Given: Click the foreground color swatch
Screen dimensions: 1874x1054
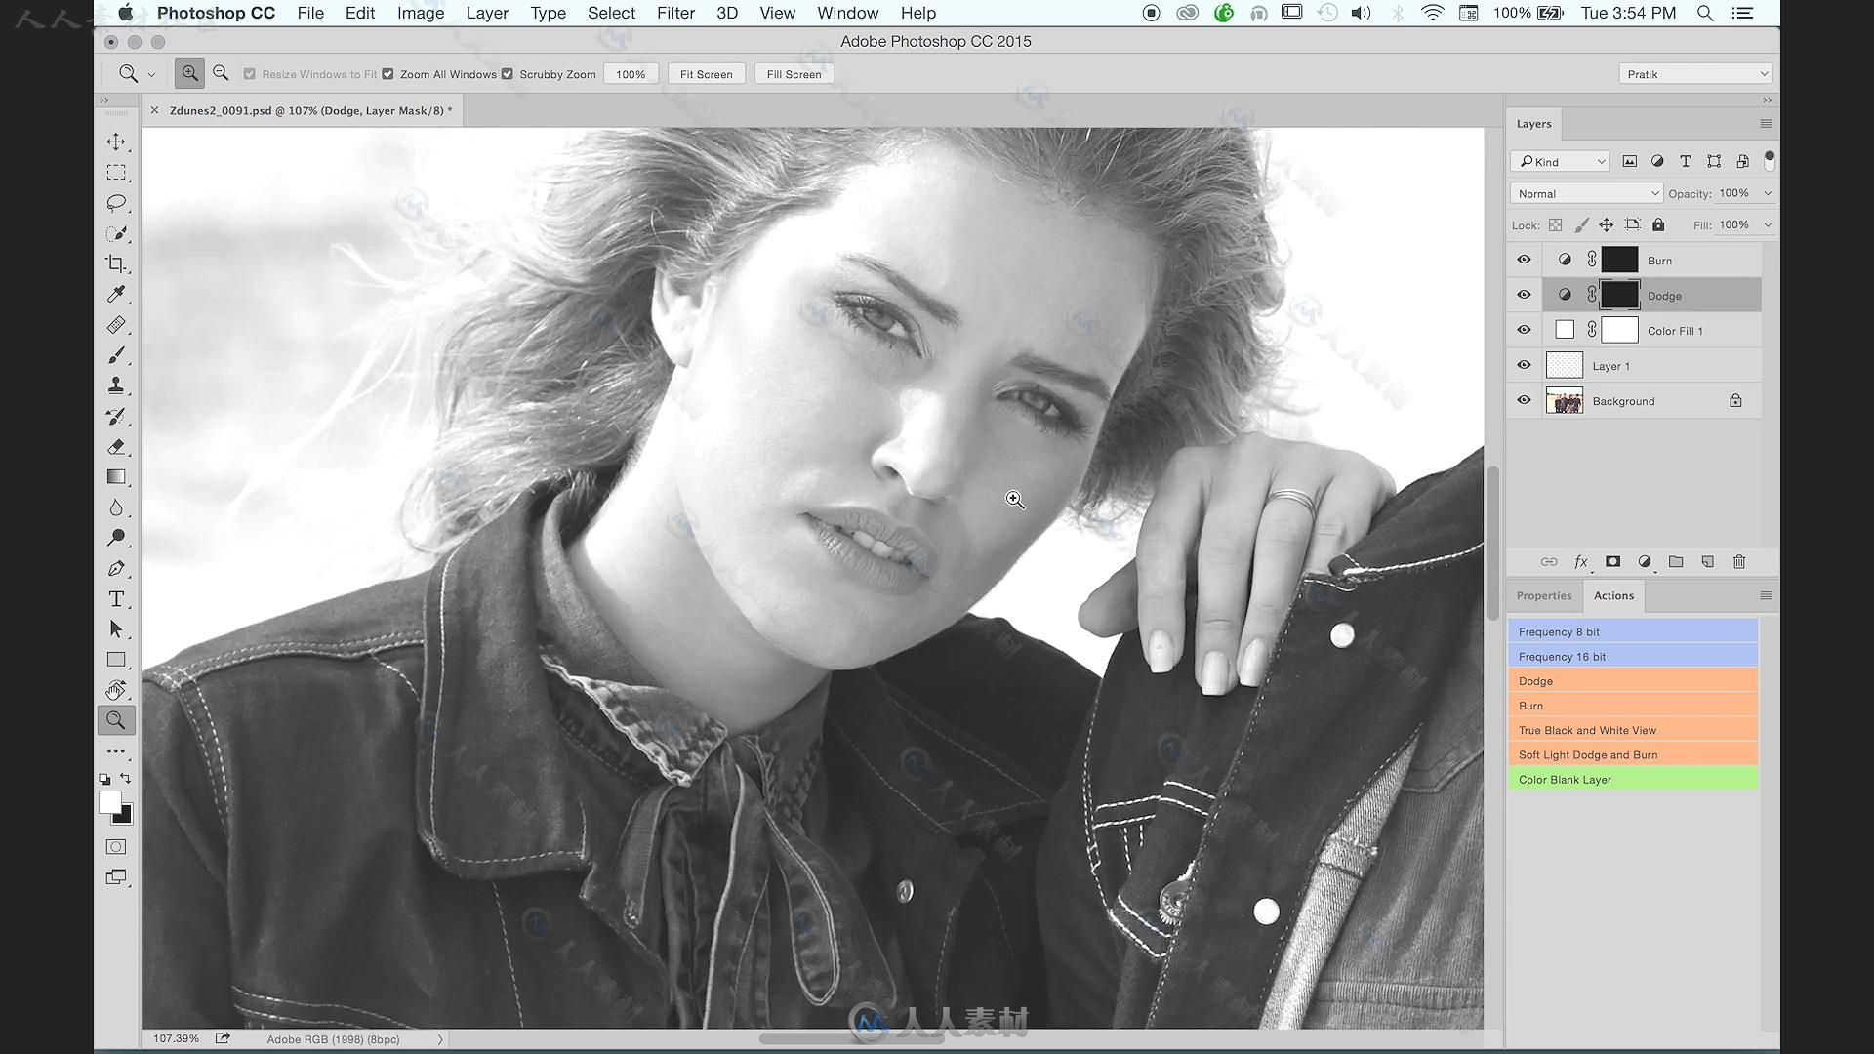Looking at the screenshot, I should coord(110,802).
